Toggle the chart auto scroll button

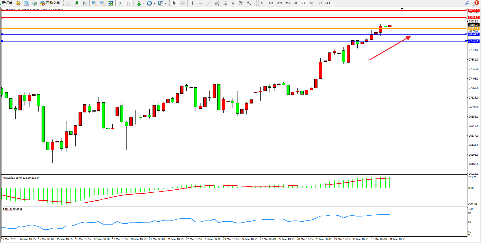pyautogui.click(x=120, y=3)
